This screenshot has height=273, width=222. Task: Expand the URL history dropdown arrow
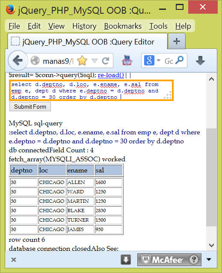pos(95,61)
